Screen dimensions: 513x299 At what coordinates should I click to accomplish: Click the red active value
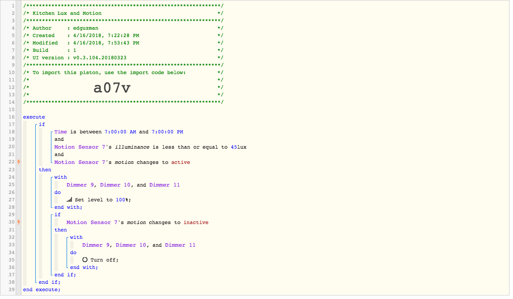(x=180, y=162)
